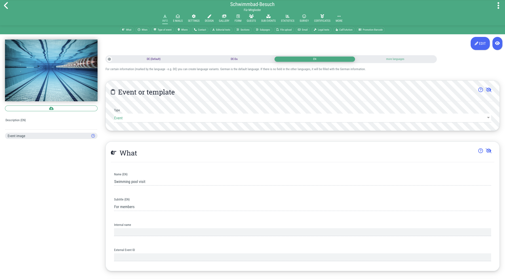
Task: Hide the Event or template section
Action: 489,90
